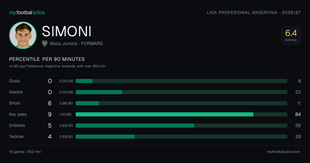The height and width of the screenshot is (163, 310).
Task: Open the myfootballytics.com footer link
Action: 284,152
